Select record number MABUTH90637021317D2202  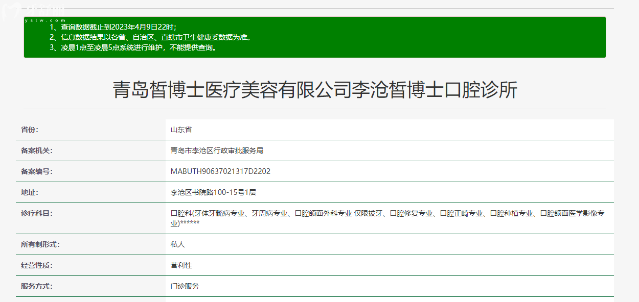click(x=220, y=171)
